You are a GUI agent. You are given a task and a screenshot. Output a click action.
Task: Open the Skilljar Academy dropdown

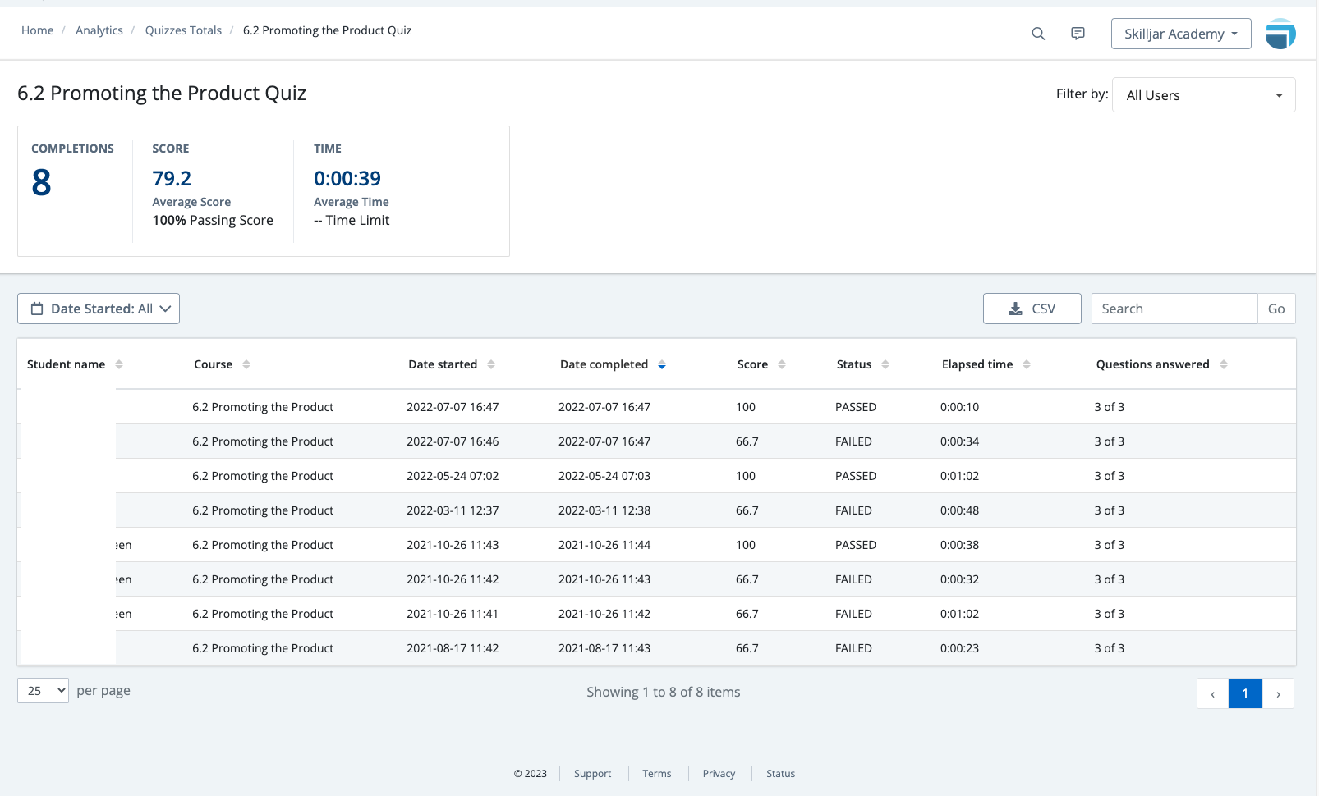[x=1181, y=34]
